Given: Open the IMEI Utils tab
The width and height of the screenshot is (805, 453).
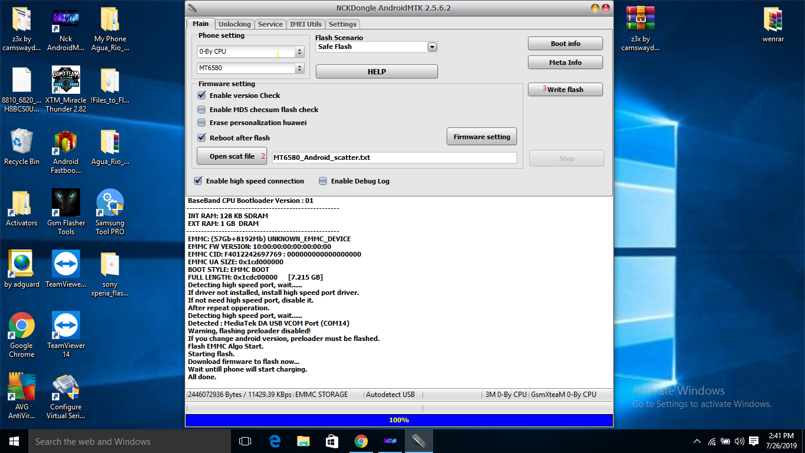Looking at the screenshot, I should 306,24.
